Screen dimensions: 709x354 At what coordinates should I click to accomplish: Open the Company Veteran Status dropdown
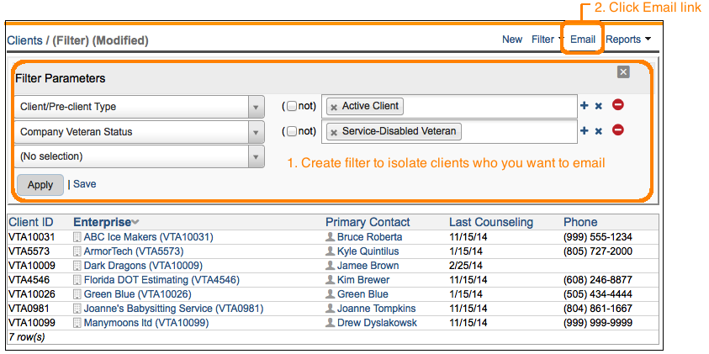(257, 132)
